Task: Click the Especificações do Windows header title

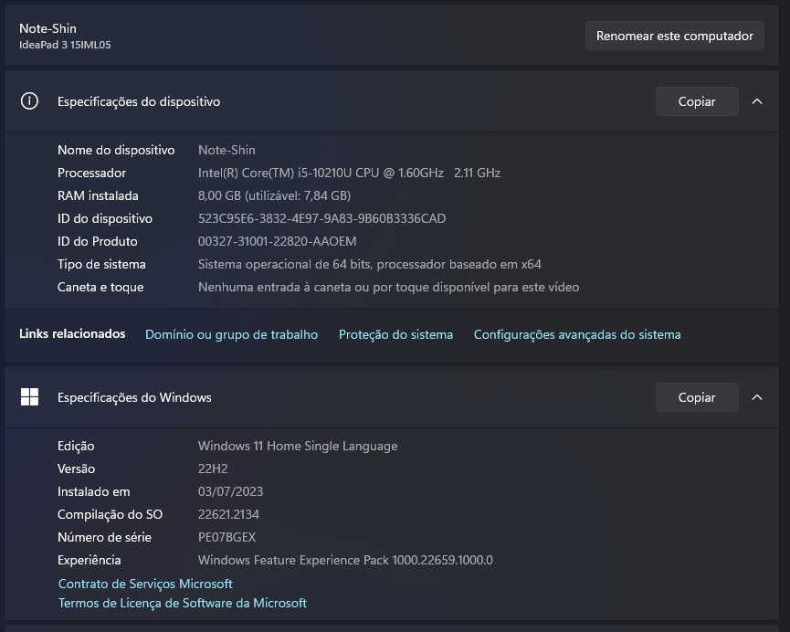Action: click(134, 397)
